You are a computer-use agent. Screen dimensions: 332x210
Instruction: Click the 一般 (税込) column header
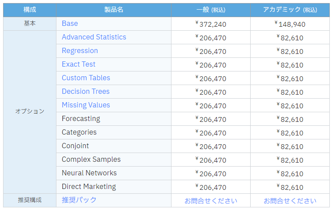(211, 10)
